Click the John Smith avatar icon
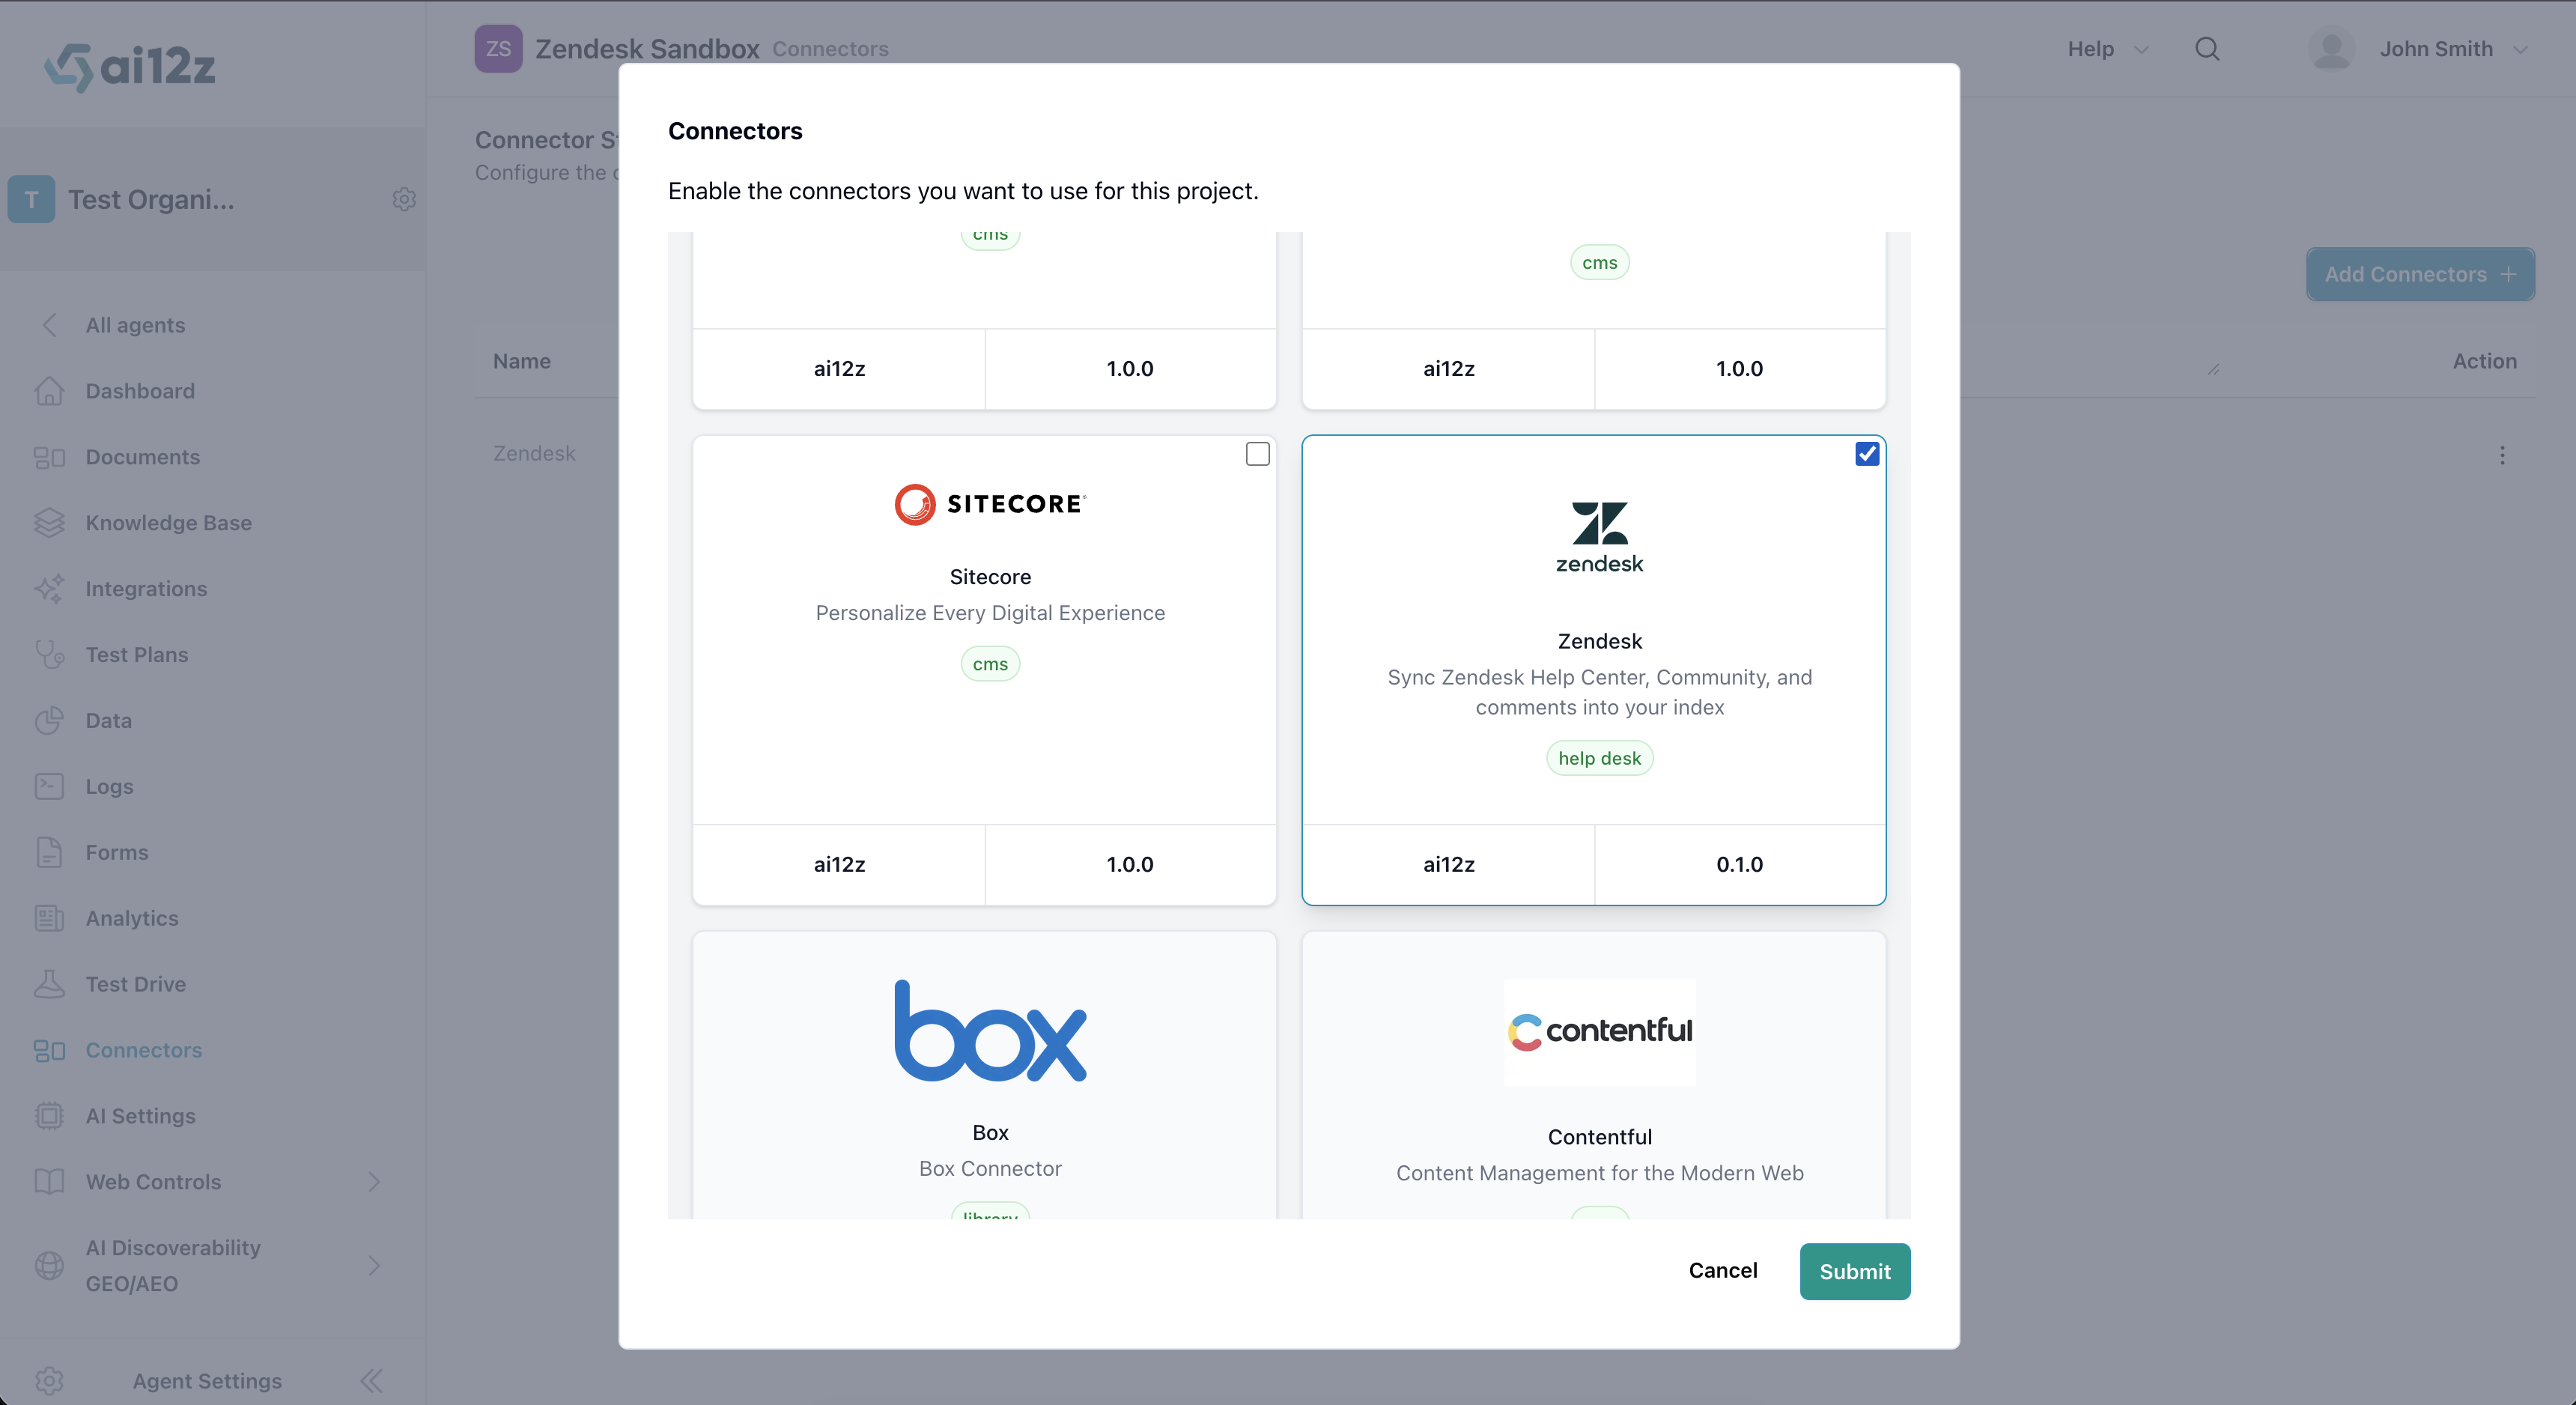The width and height of the screenshot is (2576, 1405). click(x=2332, y=49)
